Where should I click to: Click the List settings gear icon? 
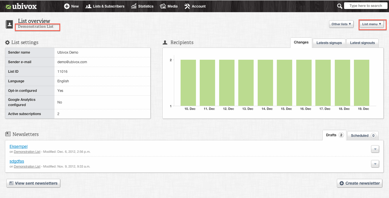[8, 43]
